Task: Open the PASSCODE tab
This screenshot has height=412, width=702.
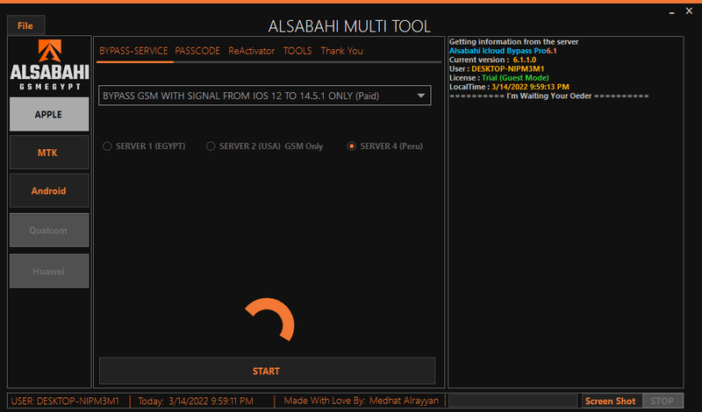Action: coord(197,51)
